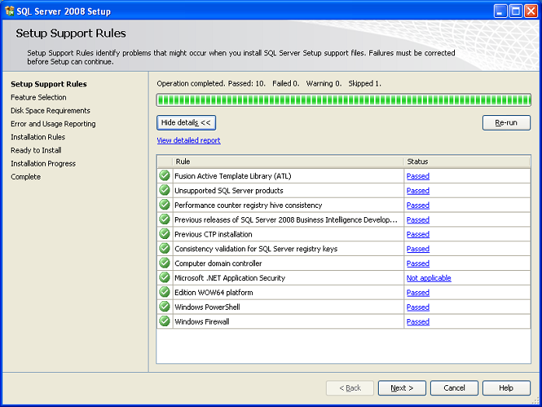Click green check icon for Previous CTP installation
The height and width of the screenshot is (407, 542).
point(165,233)
